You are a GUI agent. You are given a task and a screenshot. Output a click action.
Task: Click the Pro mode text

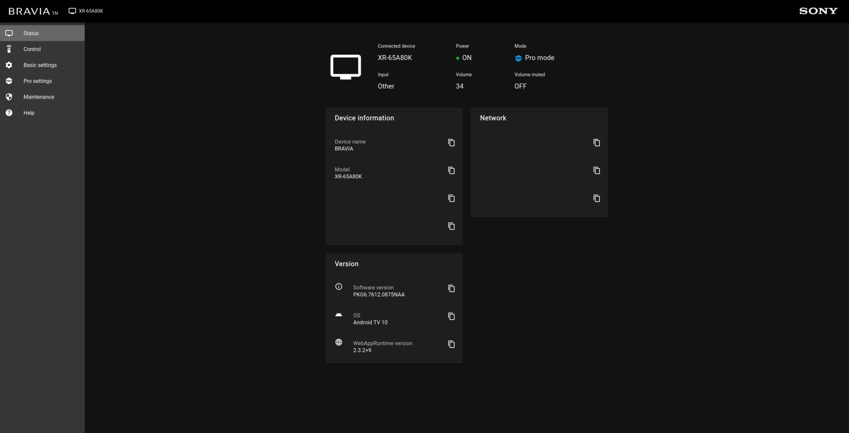click(x=540, y=58)
